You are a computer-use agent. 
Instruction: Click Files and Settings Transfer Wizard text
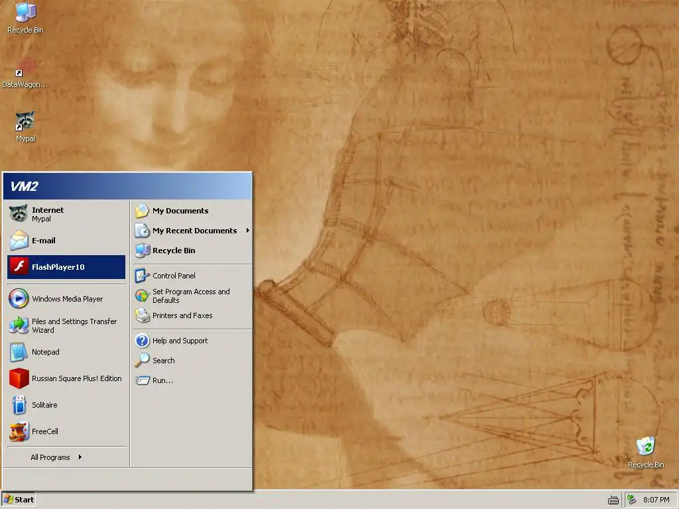(x=74, y=325)
